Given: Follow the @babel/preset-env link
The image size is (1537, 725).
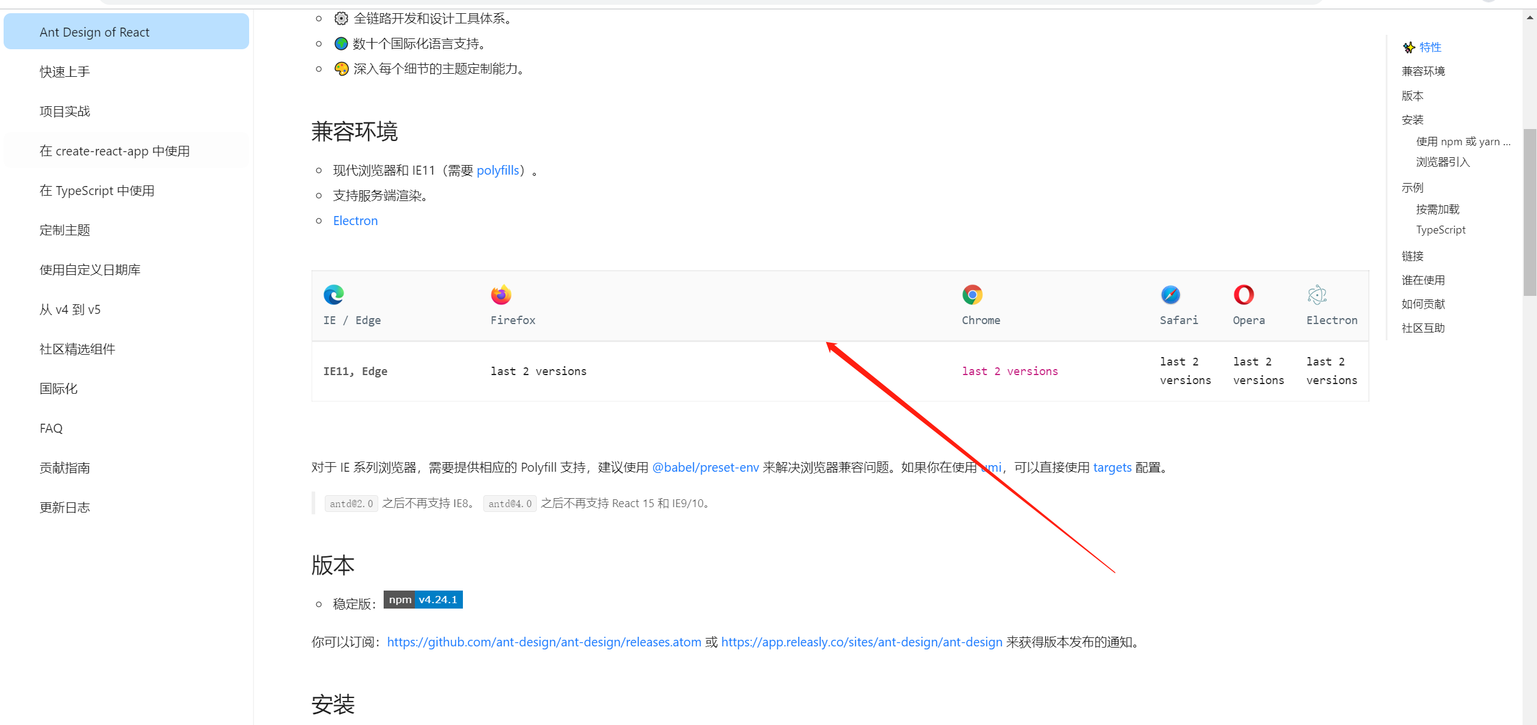Looking at the screenshot, I should 705,467.
